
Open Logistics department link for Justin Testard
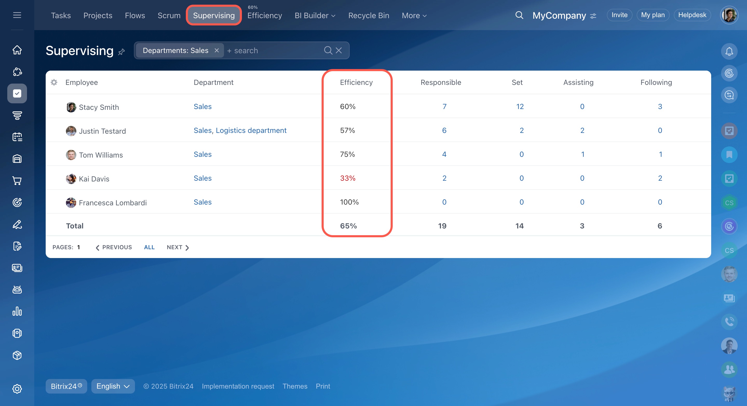tap(251, 131)
